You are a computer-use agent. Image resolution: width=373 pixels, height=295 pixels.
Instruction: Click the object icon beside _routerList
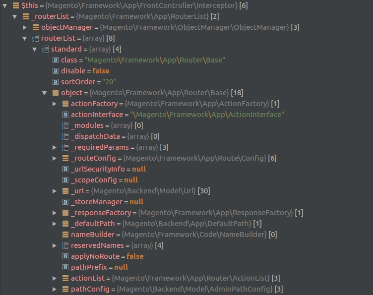point(26,16)
